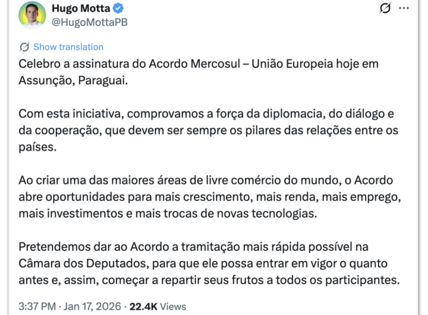428x315 pixels.
Task: Click the paragraph beginning "Com esta iniciativa"
Action: (208, 130)
